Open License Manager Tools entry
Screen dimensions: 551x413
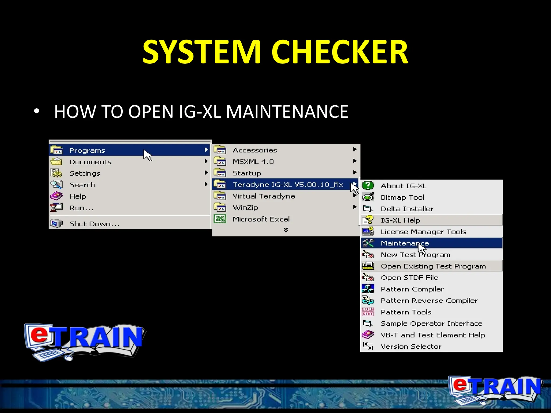(x=431, y=232)
